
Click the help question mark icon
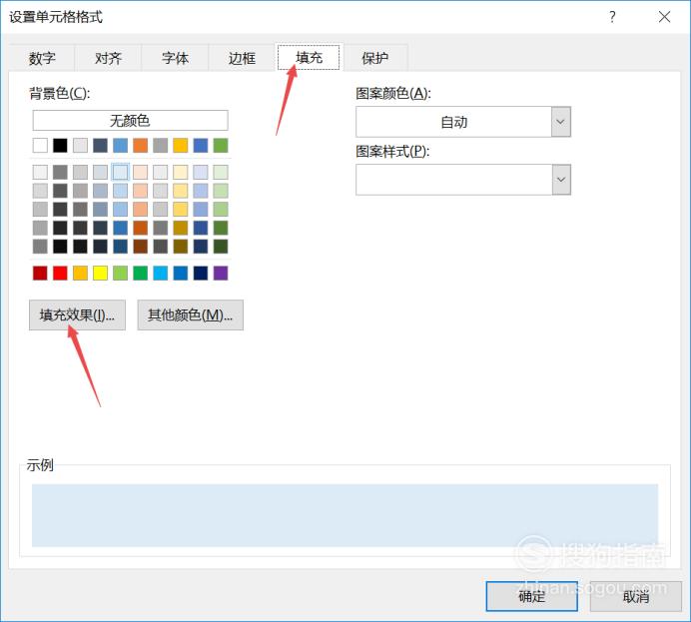[612, 17]
